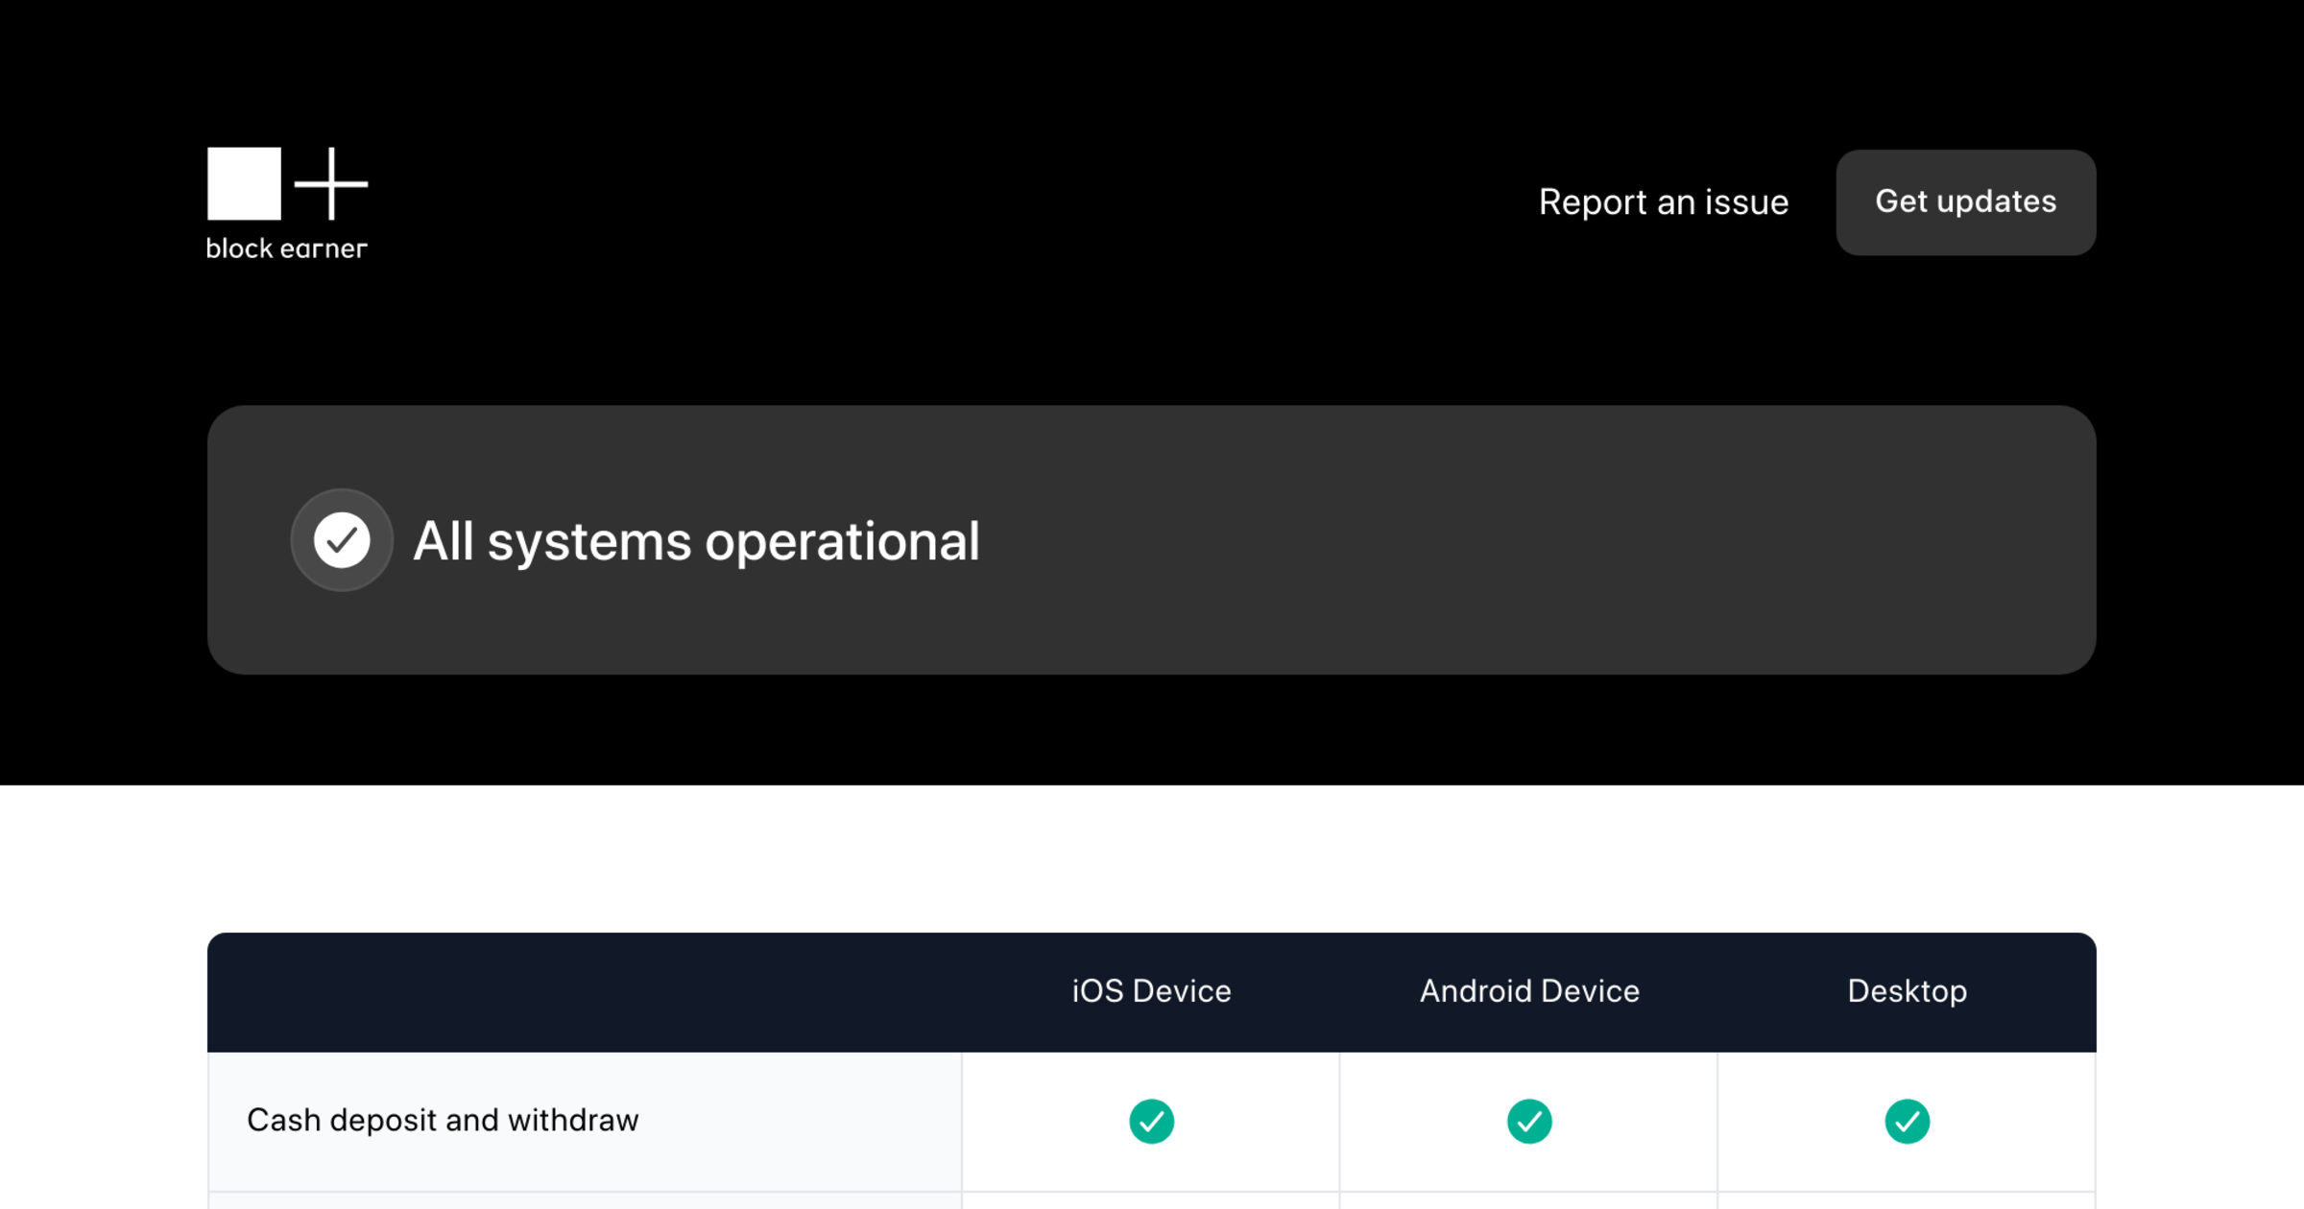The width and height of the screenshot is (2304, 1209).
Task: Click the Block Earner square logo
Action: click(244, 183)
